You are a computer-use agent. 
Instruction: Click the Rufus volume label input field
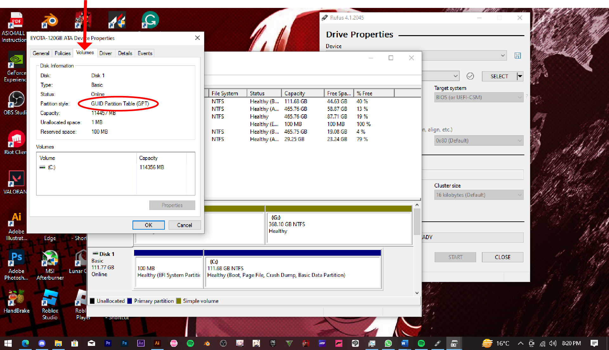pyautogui.click(x=473, y=175)
